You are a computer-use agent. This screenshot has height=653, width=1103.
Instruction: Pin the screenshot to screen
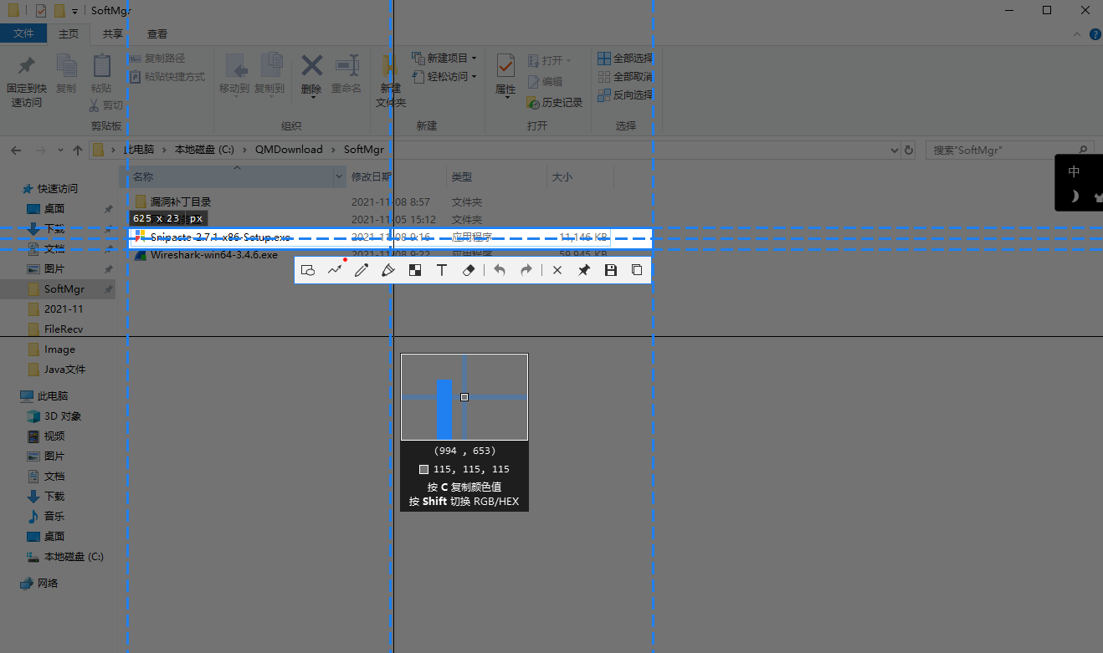tap(583, 269)
